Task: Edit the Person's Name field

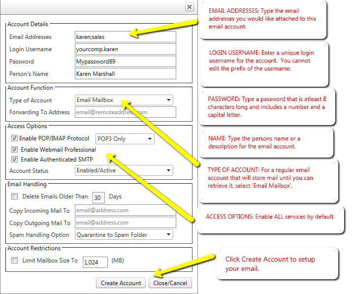Action: tap(125, 74)
